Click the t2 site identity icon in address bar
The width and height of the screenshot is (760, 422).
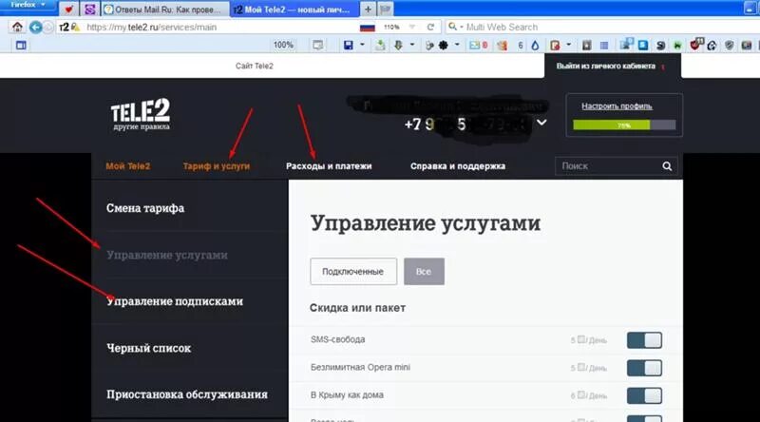click(x=64, y=28)
